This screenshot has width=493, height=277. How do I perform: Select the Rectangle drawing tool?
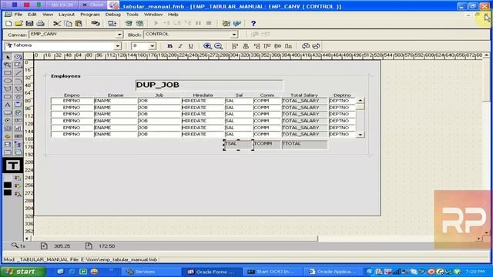click(x=8, y=73)
